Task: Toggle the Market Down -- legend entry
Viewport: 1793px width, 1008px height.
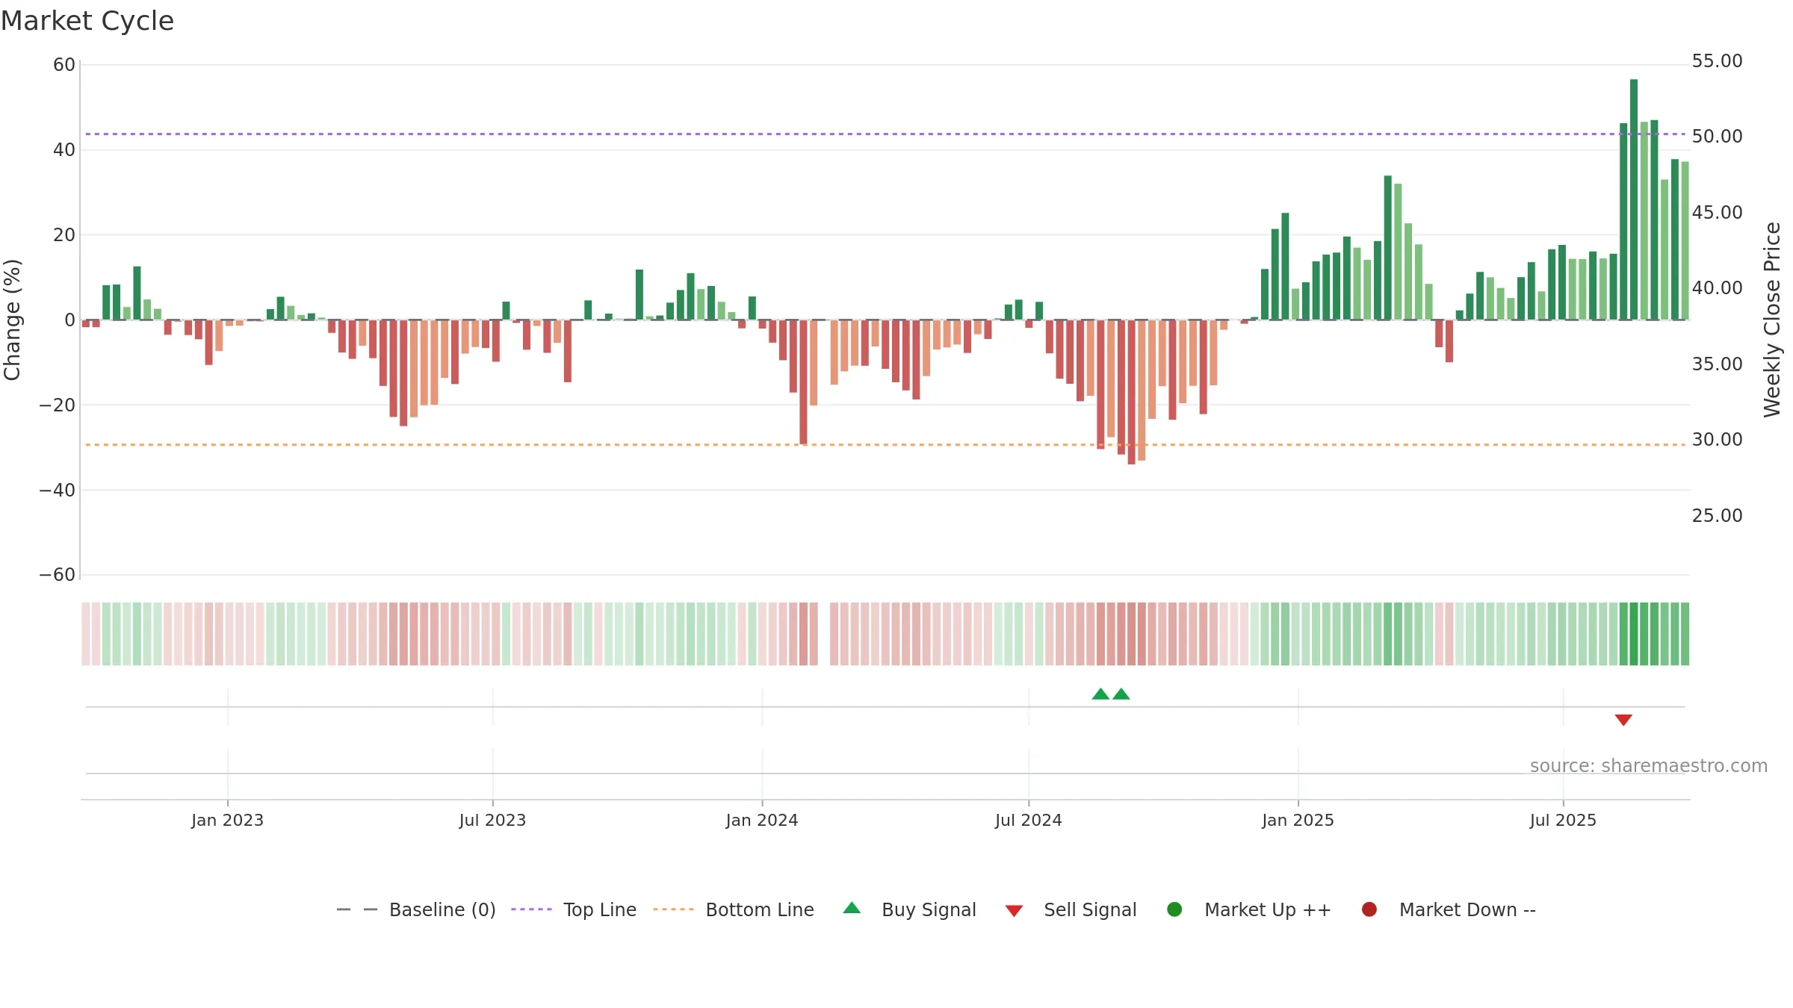Action: click(1449, 909)
